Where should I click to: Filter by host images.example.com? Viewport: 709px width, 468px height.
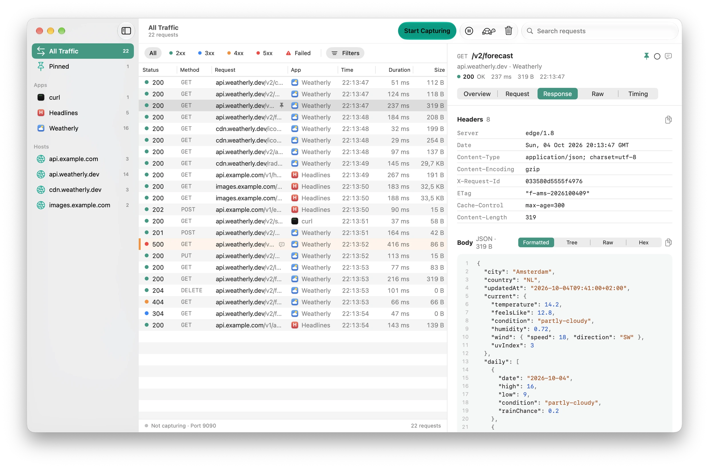click(x=83, y=205)
